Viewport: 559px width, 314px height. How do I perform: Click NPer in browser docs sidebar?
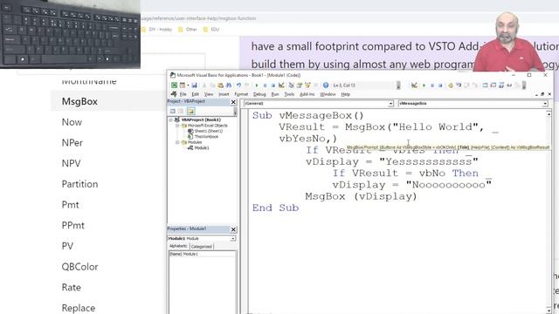tap(72, 143)
